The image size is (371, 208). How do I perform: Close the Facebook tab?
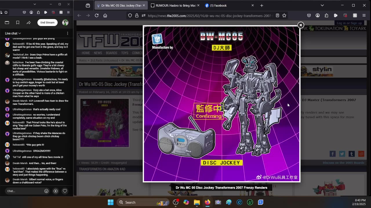(252, 5)
